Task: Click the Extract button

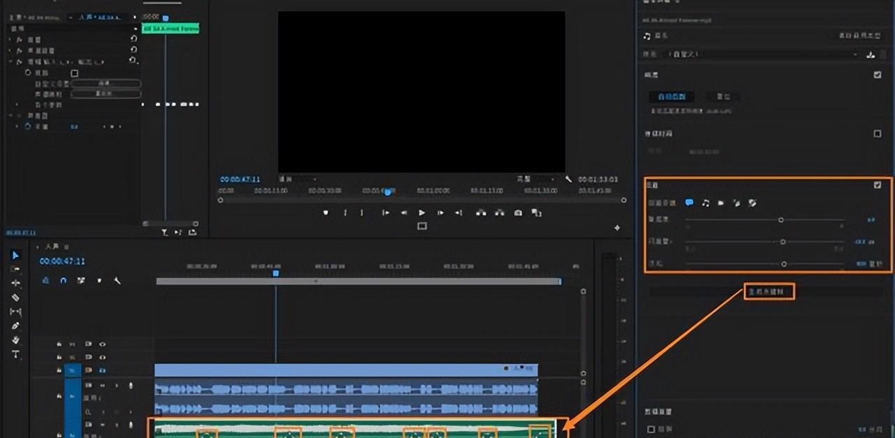Action: coord(499,212)
